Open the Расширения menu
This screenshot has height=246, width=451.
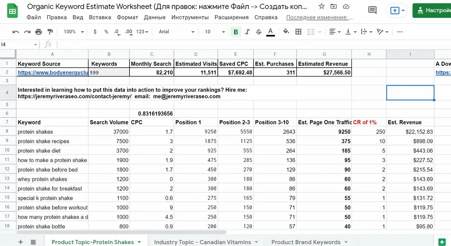(x=232, y=17)
